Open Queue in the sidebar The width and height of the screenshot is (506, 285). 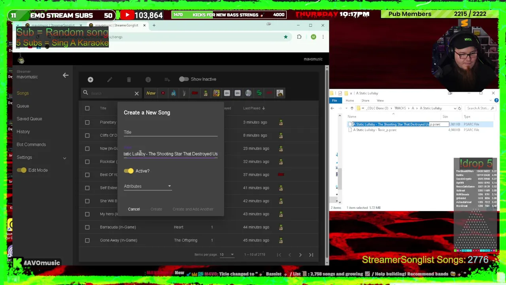click(x=23, y=106)
